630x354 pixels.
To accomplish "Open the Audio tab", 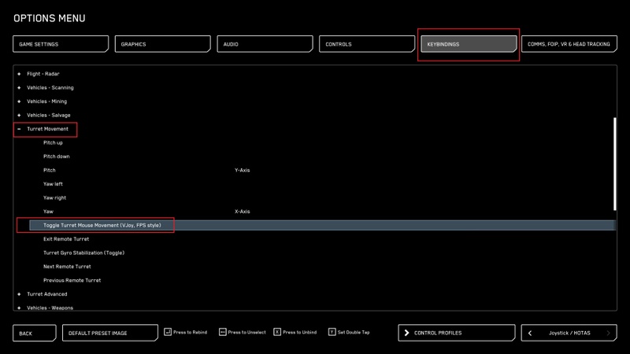I will pos(265,44).
